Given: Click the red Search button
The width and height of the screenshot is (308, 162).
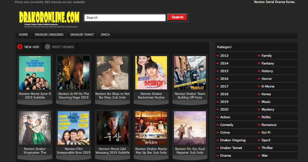Looking at the screenshot, I should (177, 17).
